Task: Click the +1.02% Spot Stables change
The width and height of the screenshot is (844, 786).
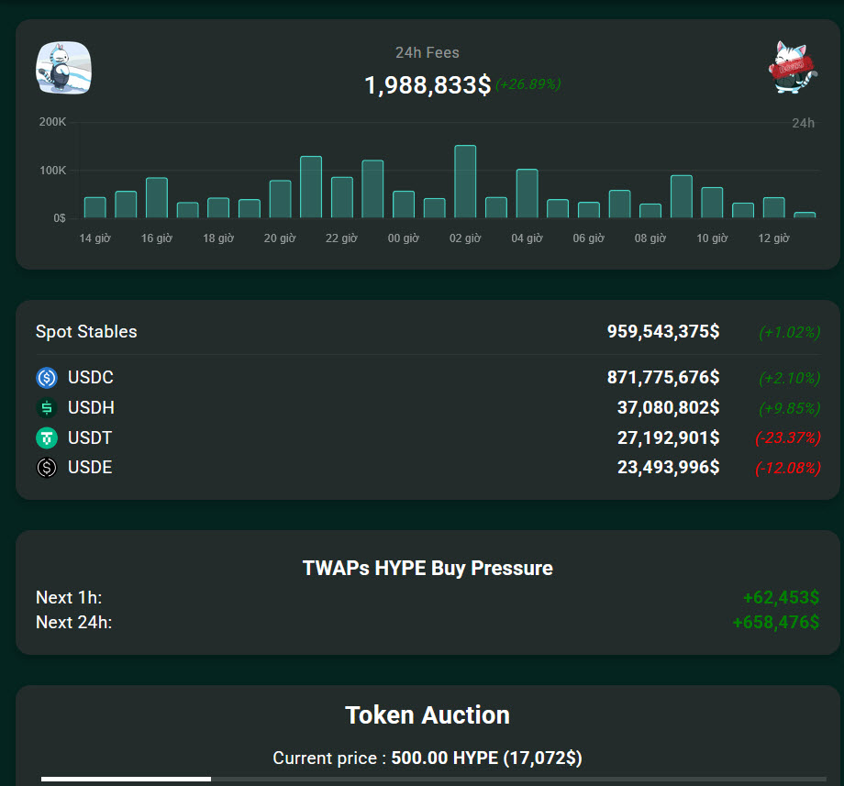Action: click(790, 333)
